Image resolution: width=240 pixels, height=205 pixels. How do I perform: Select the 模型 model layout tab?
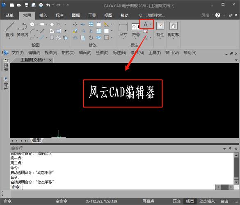37,140
